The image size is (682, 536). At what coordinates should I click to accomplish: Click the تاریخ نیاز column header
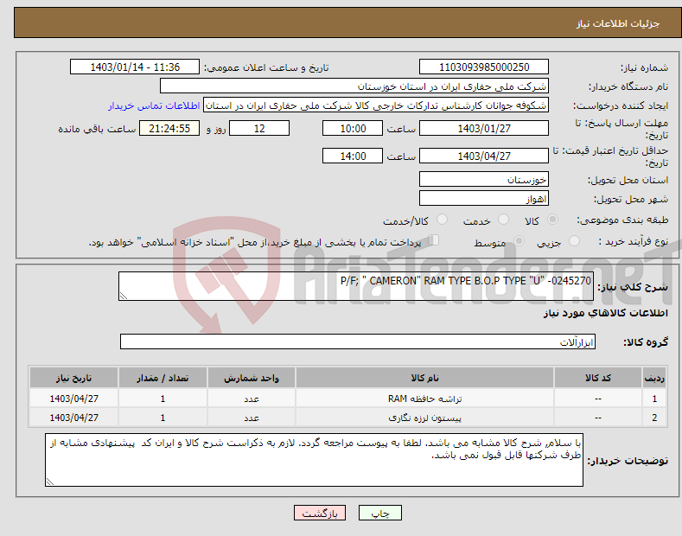click(x=74, y=378)
